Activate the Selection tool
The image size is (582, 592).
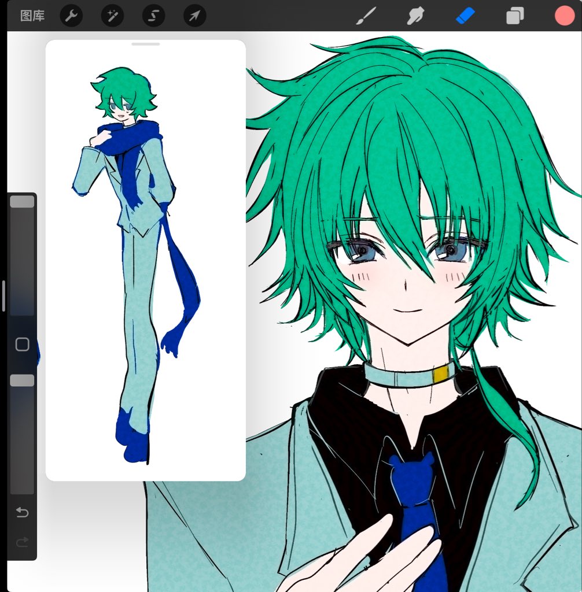click(153, 16)
